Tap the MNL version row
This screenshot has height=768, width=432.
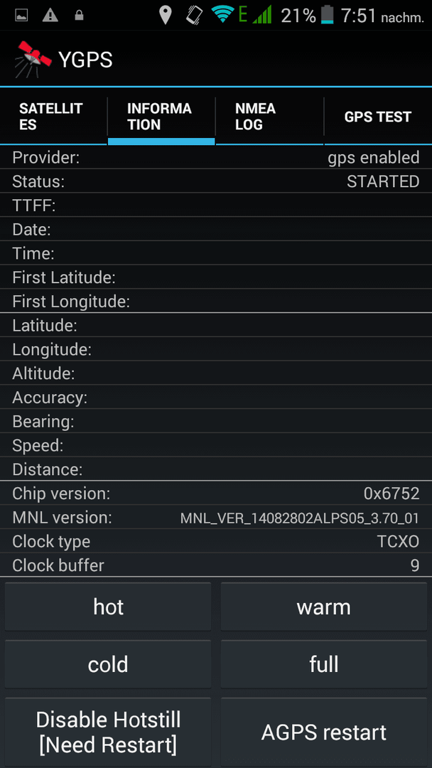pos(216,517)
